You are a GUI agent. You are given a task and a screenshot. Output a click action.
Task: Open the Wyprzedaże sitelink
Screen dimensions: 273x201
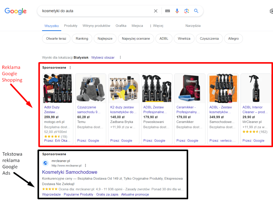coord(51,195)
